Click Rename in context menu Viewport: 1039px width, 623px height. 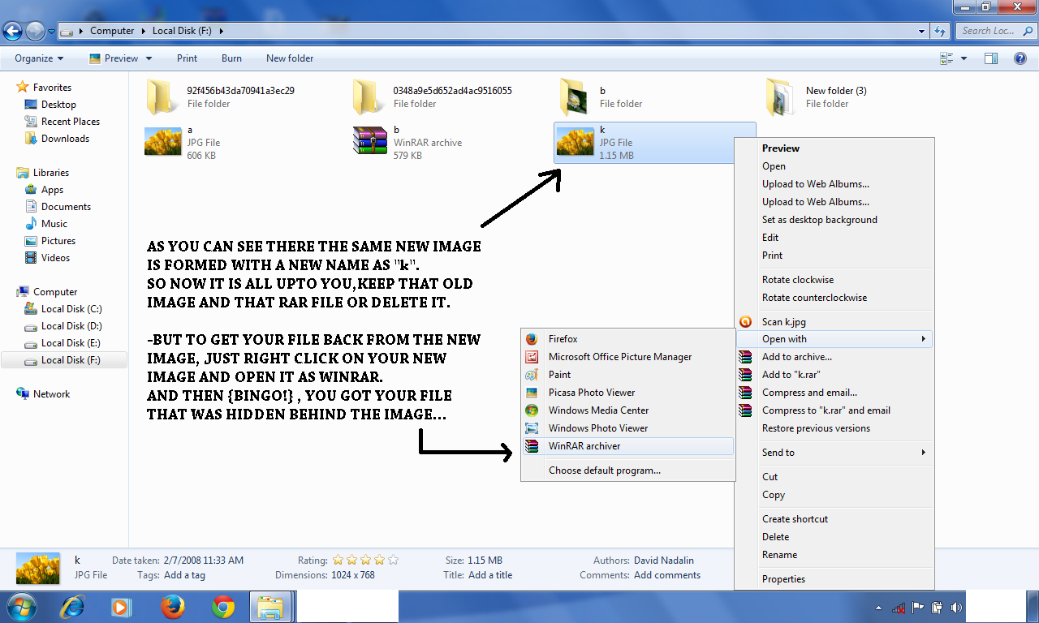[834, 555]
